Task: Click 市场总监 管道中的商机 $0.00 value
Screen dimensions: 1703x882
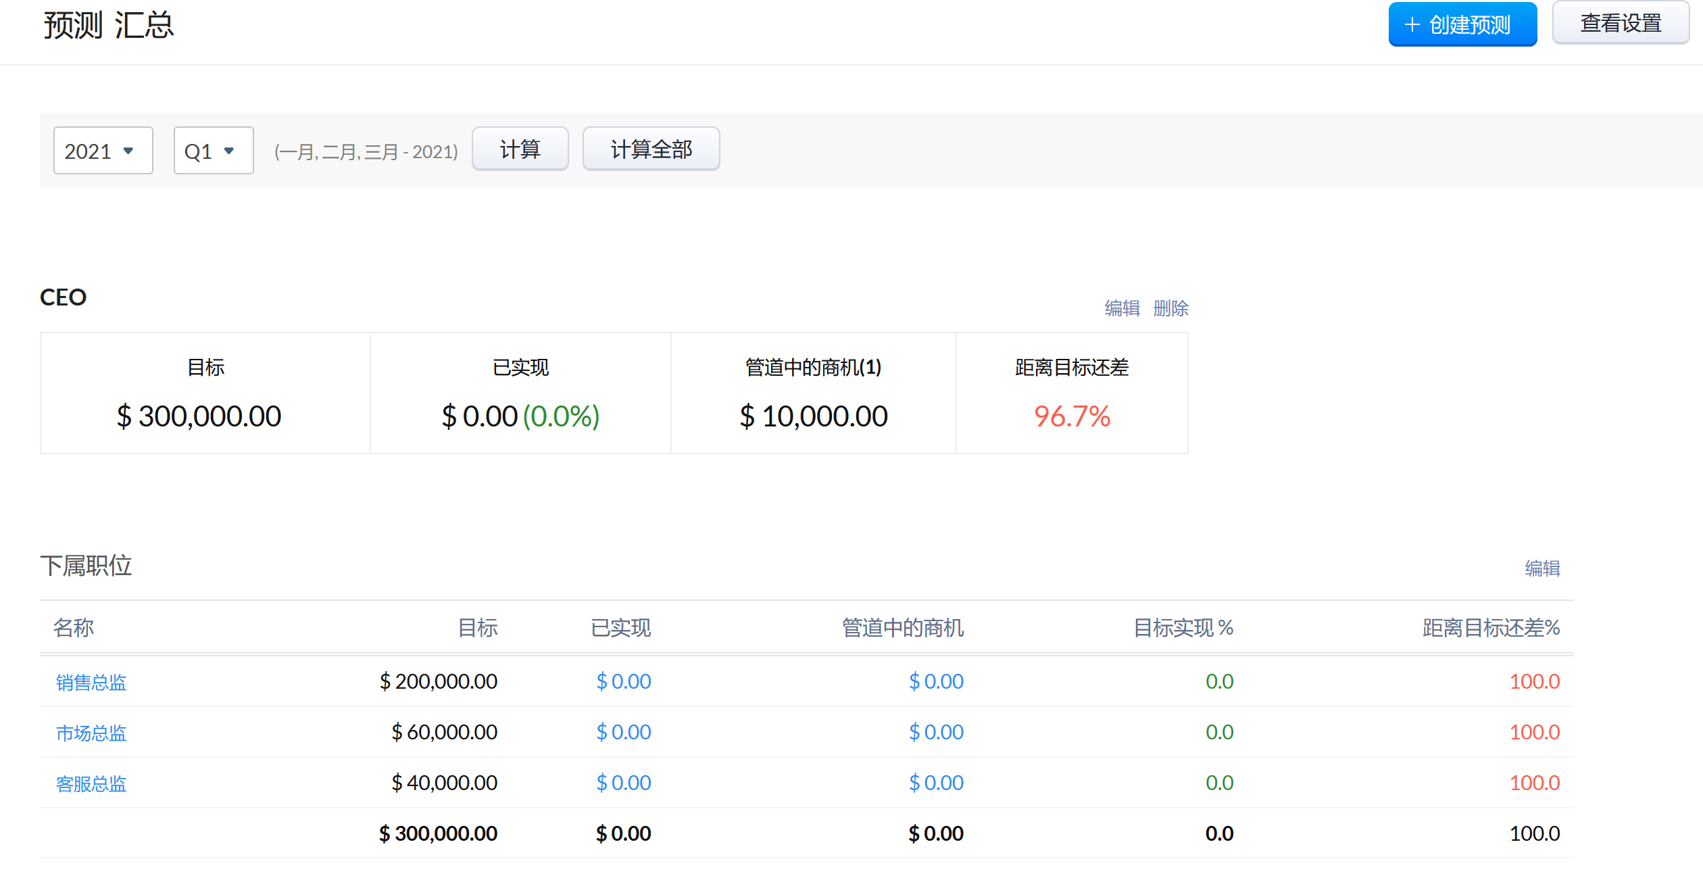Action: click(935, 732)
